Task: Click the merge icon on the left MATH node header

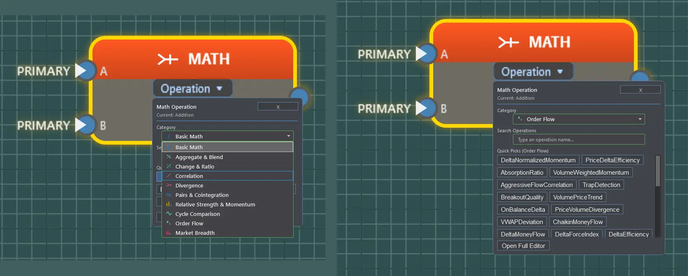Action: [168, 59]
